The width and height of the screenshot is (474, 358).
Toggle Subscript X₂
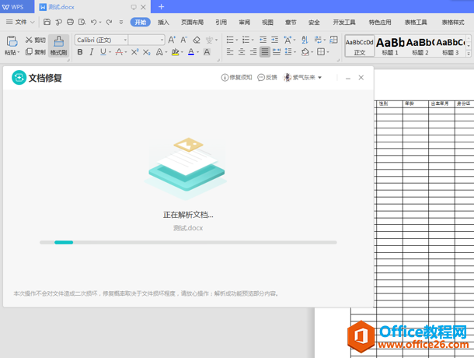(146, 52)
